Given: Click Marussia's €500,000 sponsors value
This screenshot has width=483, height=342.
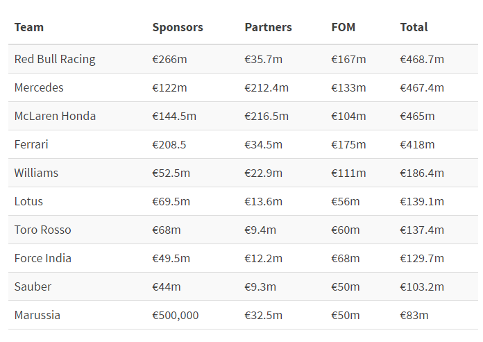Looking at the screenshot, I should 175,315.
